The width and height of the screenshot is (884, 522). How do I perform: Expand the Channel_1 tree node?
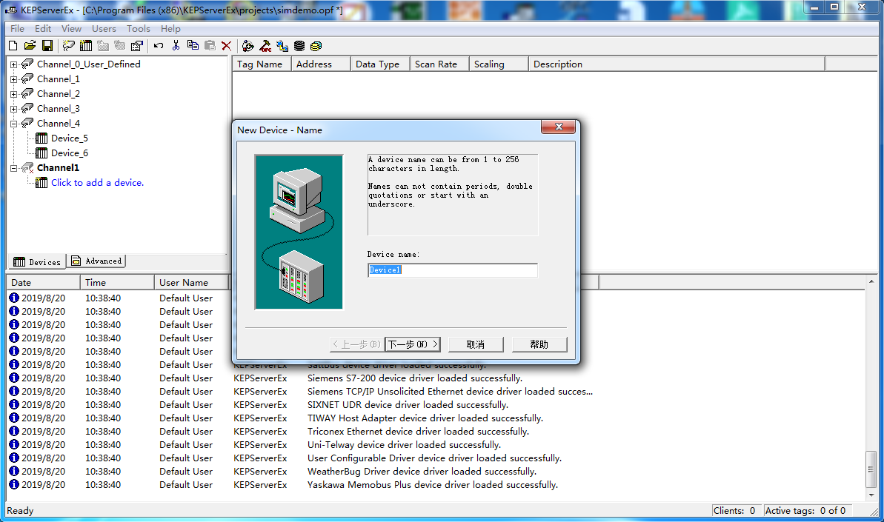click(x=13, y=79)
